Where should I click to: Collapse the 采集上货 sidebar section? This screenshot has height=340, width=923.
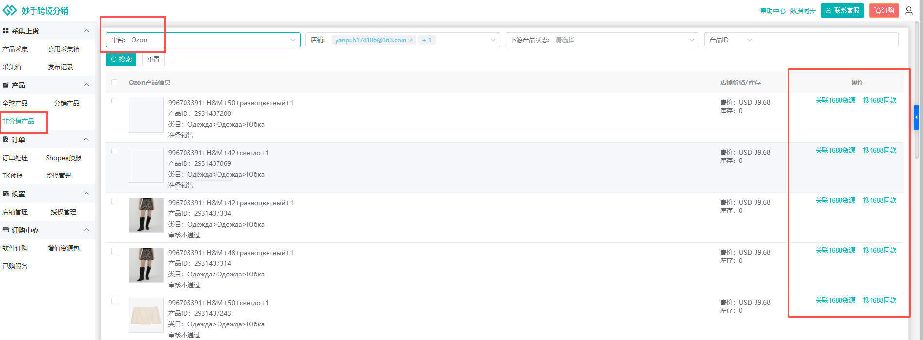click(86, 31)
